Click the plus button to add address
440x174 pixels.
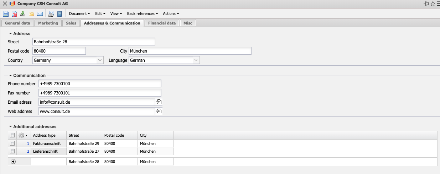click(x=14, y=162)
